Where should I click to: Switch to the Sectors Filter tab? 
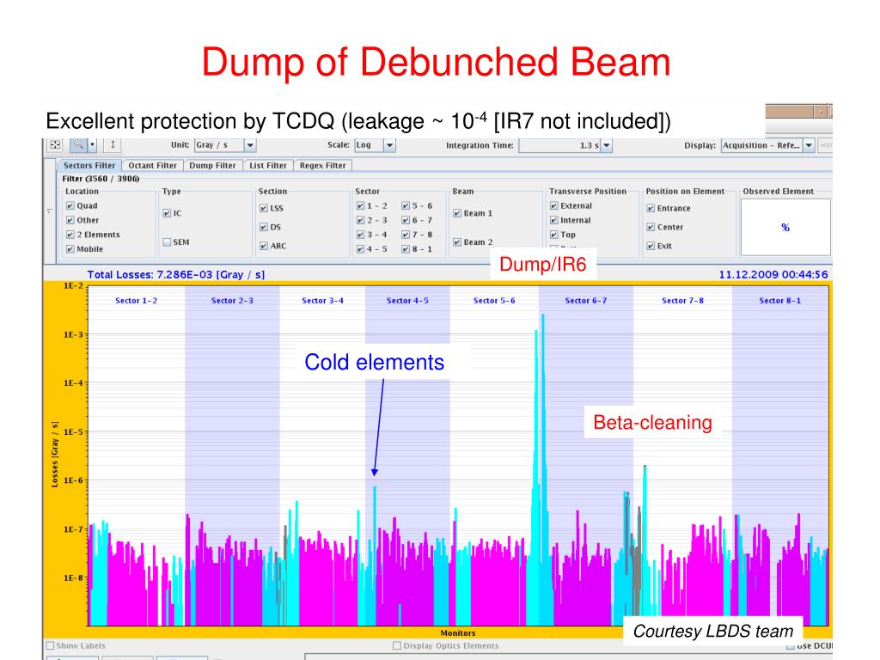tap(89, 165)
